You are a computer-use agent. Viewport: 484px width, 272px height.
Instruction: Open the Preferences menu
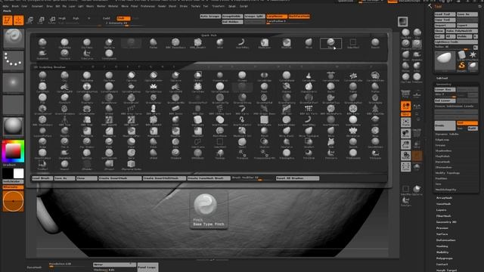[x=148, y=6]
